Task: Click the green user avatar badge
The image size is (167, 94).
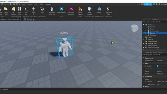Action: pos(157,4)
